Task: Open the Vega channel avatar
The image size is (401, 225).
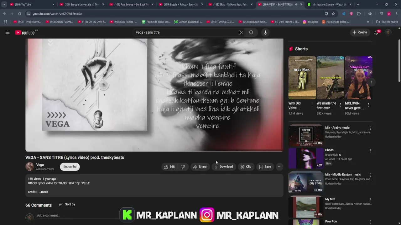Action: click(x=30, y=167)
